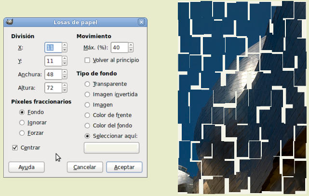Open help with the Ayuda button

(x=27, y=167)
